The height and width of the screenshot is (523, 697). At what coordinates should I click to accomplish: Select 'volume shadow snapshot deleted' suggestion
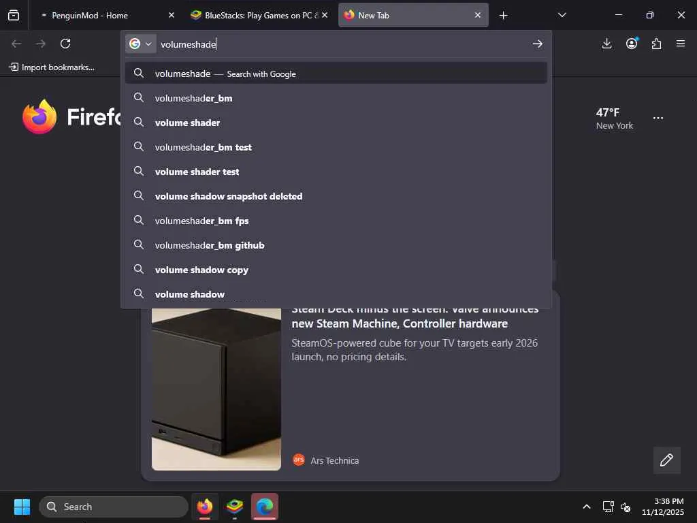(x=336, y=196)
